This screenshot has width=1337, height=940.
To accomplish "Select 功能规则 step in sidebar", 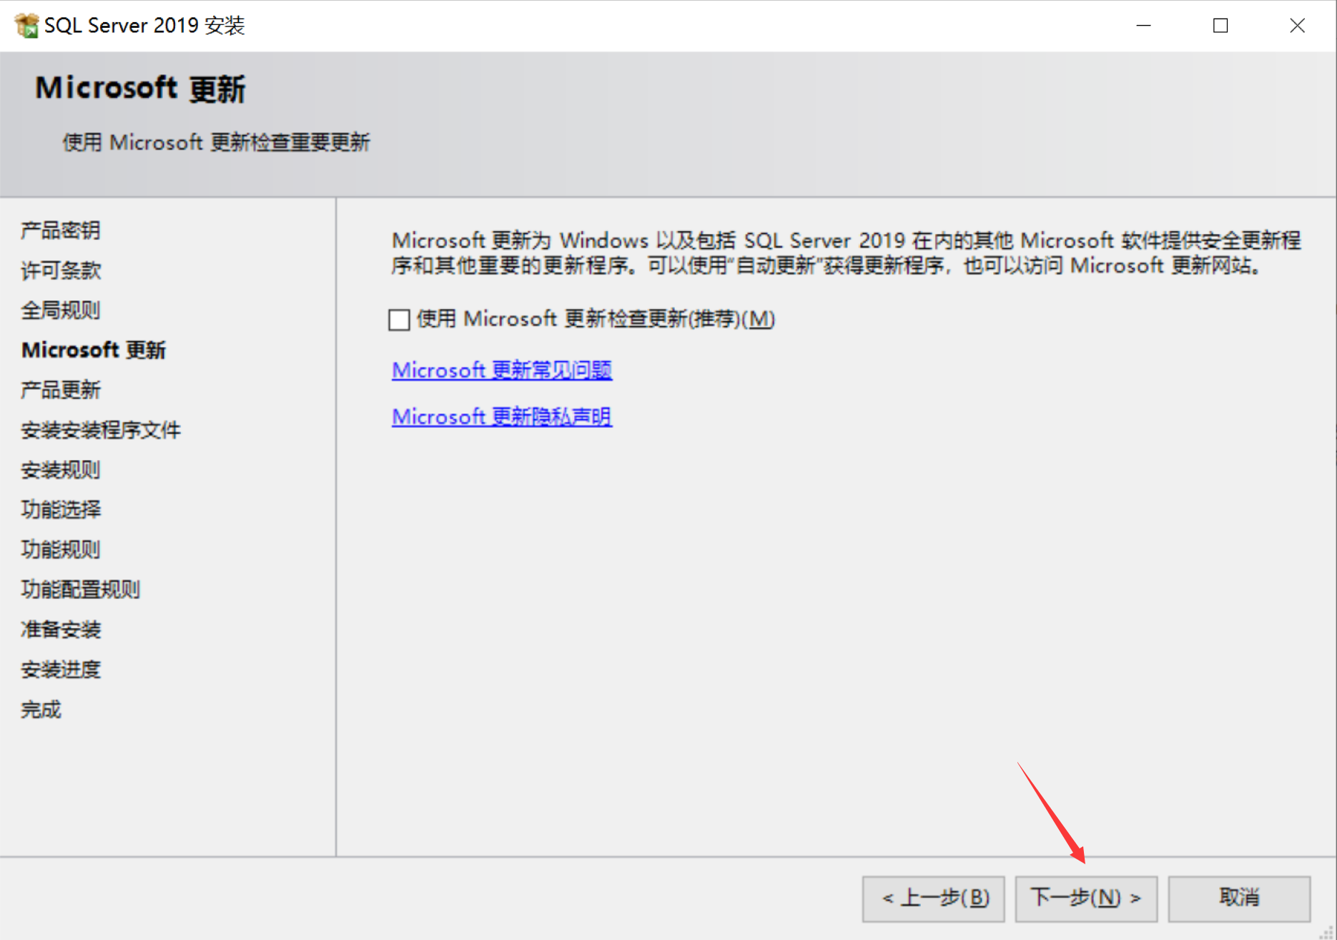I will 61,549.
